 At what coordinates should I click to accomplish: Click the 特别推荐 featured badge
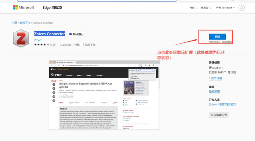tap(76, 34)
